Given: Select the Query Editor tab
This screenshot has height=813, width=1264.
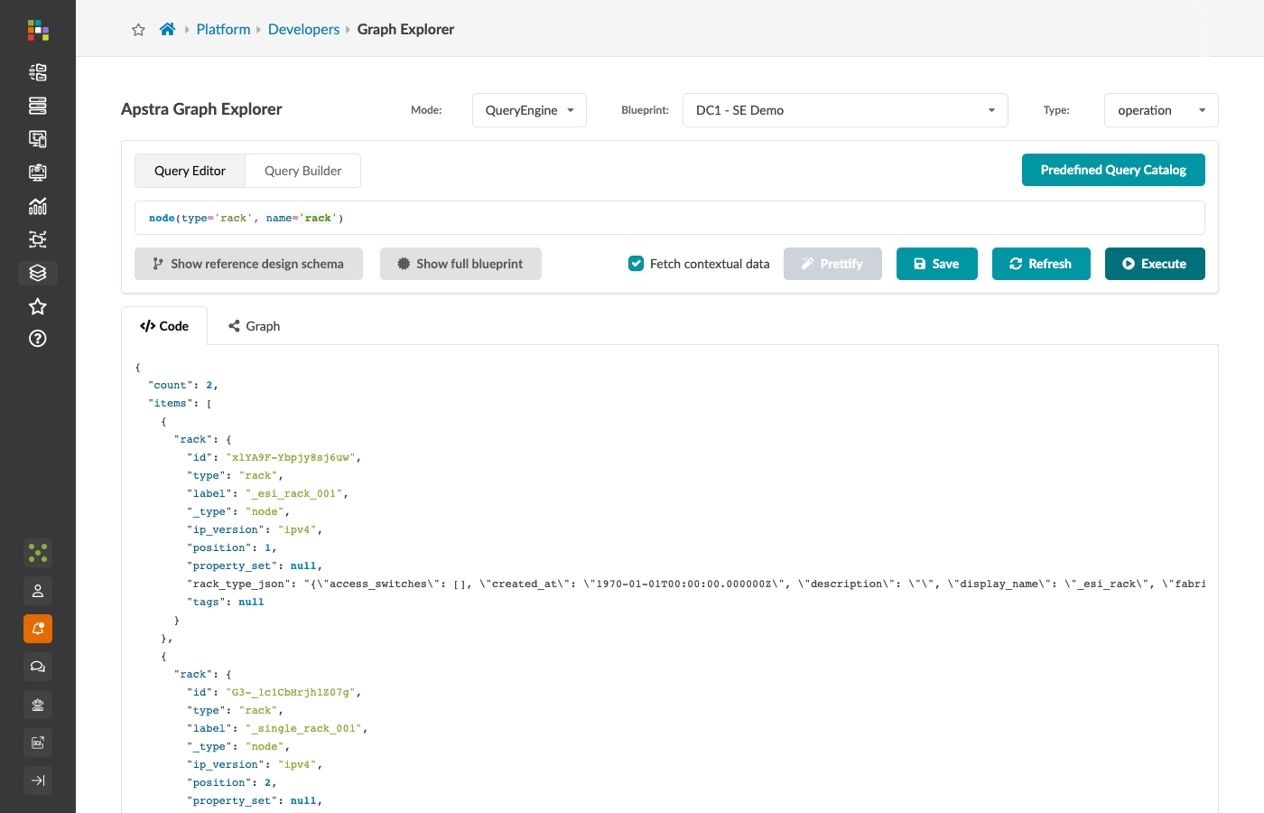Looking at the screenshot, I should tap(190, 171).
